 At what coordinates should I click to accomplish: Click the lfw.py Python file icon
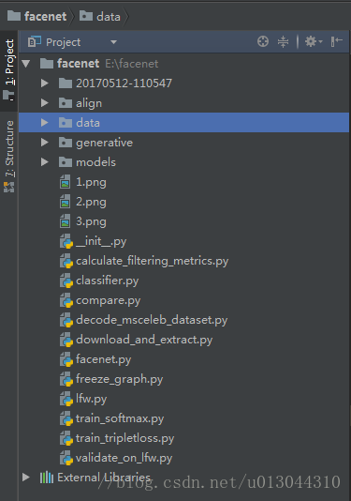(66, 399)
